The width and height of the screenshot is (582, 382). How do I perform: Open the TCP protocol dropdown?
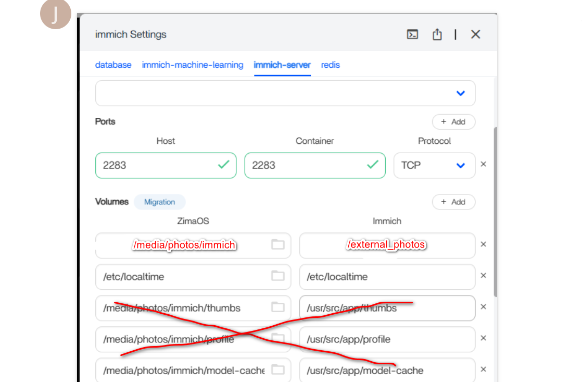click(434, 165)
